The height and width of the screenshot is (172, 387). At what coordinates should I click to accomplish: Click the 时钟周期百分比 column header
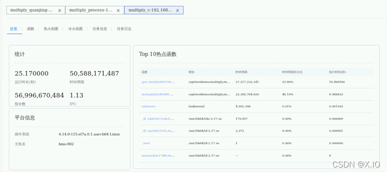click(292, 72)
